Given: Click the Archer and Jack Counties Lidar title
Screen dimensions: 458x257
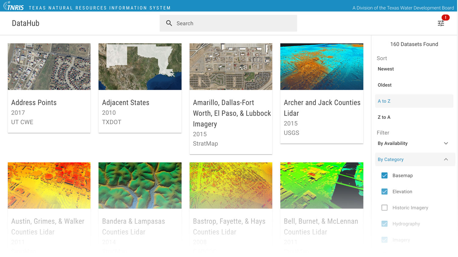Looking at the screenshot, I should (x=322, y=108).
